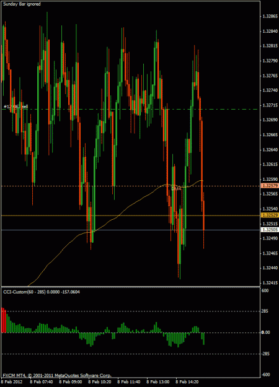
Task: Click the 1.32715 price axis label
Action: coord(270,105)
